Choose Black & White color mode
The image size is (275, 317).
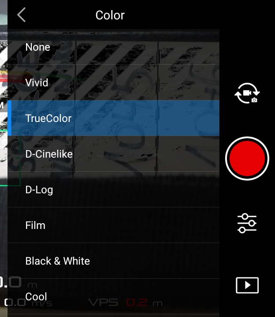(x=113, y=261)
